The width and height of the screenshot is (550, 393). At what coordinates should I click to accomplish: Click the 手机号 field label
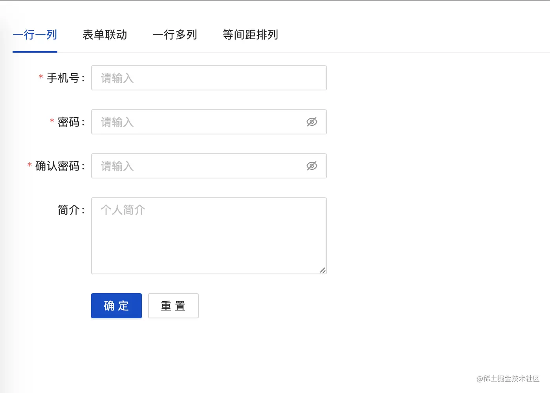point(65,78)
